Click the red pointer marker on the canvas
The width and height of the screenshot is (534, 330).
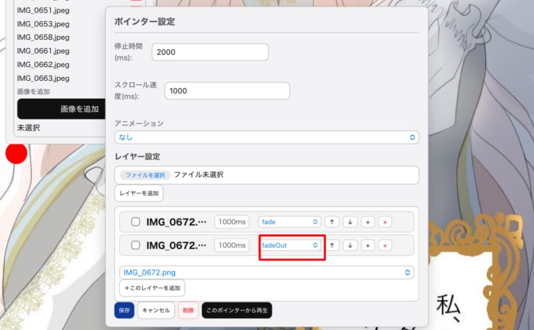pyautogui.click(x=16, y=154)
